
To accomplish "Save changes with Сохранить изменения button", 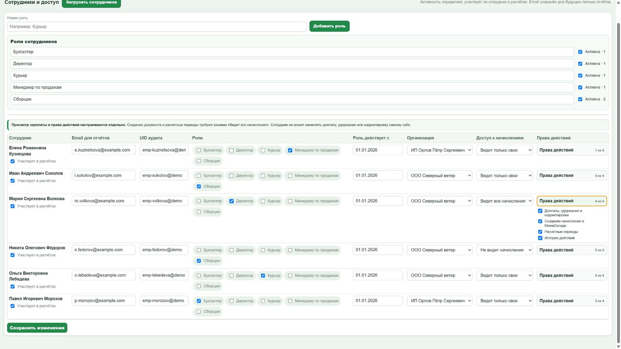I will click(37, 328).
